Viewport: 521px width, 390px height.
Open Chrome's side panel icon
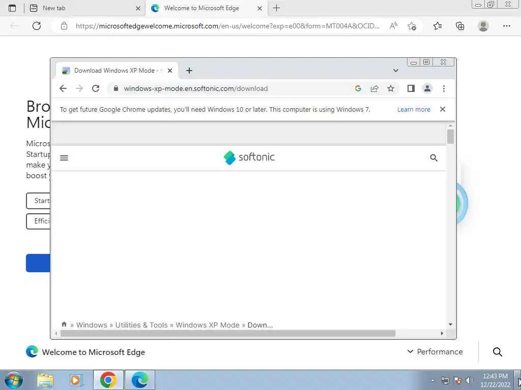click(x=411, y=88)
